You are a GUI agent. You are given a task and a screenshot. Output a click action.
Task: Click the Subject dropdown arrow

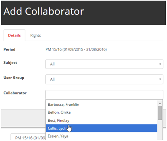[x=160, y=64]
